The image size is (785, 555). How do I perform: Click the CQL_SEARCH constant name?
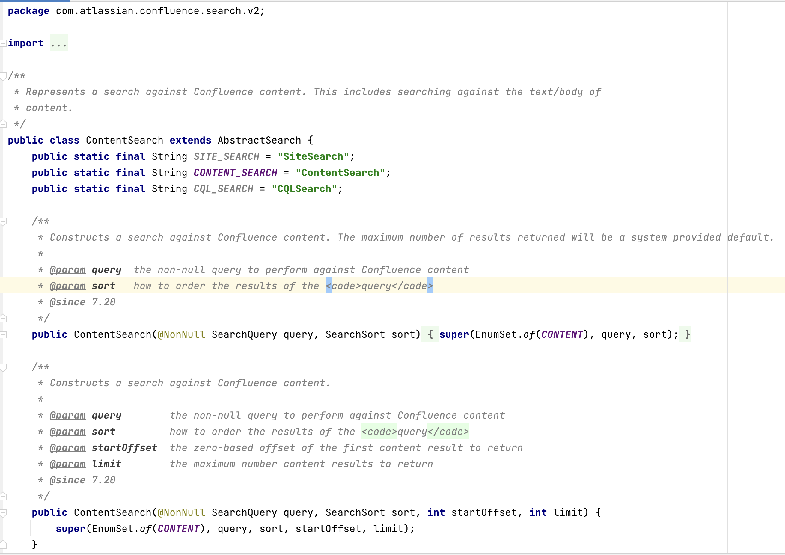[224, 188]
